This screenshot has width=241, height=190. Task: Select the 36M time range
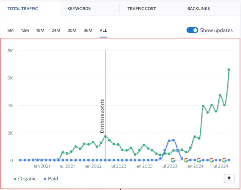point(88,30)
